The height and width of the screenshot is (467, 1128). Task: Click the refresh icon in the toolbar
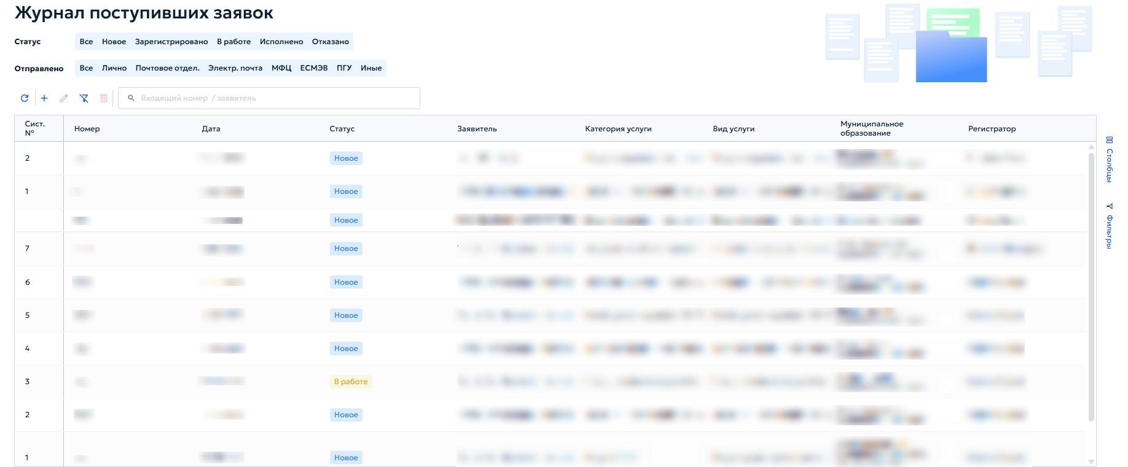click(25, 98)
